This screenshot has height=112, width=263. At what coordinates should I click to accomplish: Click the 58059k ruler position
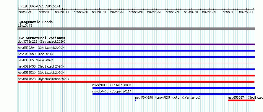[228, 12]
